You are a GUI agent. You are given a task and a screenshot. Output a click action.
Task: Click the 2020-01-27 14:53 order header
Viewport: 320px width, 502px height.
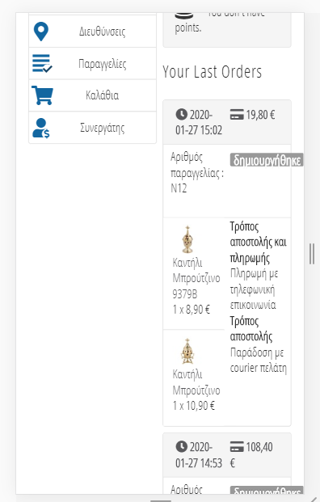click(x=227, y=455)
